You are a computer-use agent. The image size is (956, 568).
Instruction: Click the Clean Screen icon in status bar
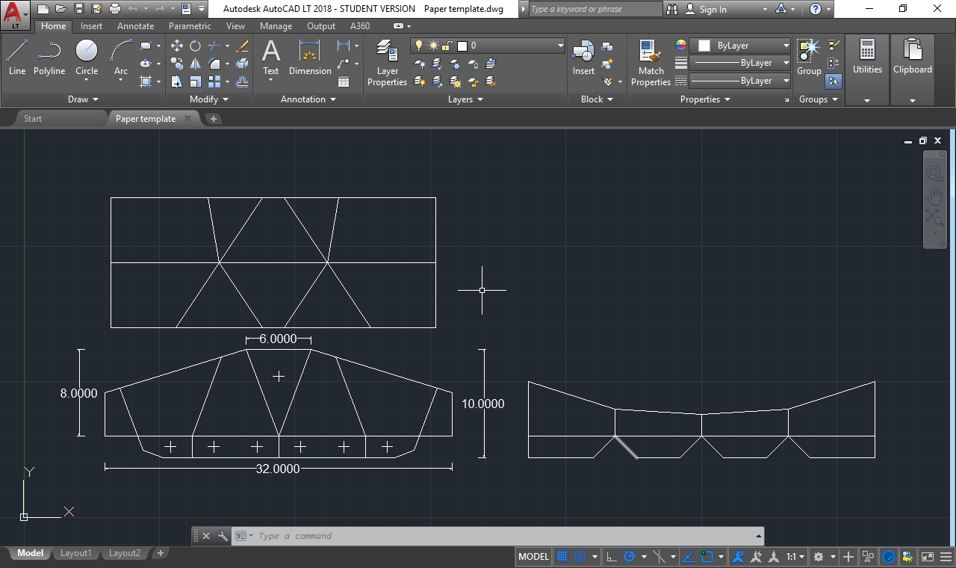927,557
